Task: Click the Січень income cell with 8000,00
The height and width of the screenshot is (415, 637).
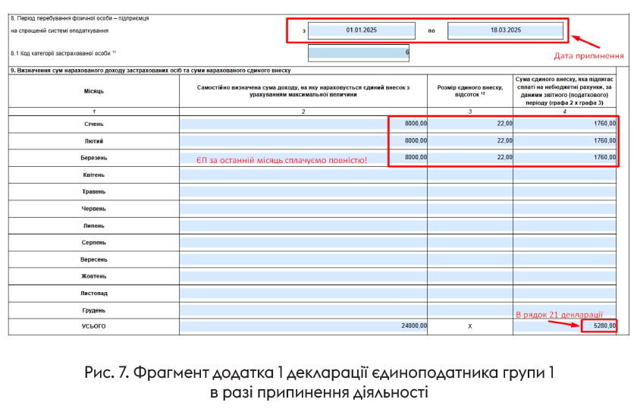Action: (x=303, y=124)
